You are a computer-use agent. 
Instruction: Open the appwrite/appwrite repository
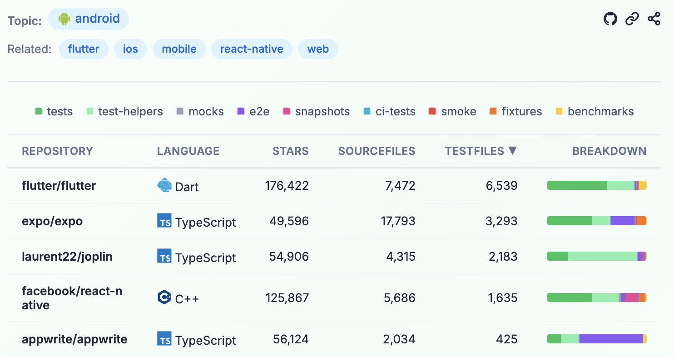tap(74, 339)
